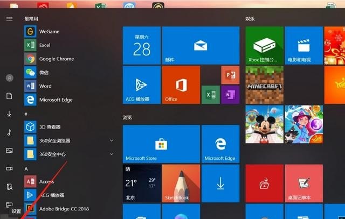
Task: Launch Excel from most used list
Action: click(x=70, y=45)
